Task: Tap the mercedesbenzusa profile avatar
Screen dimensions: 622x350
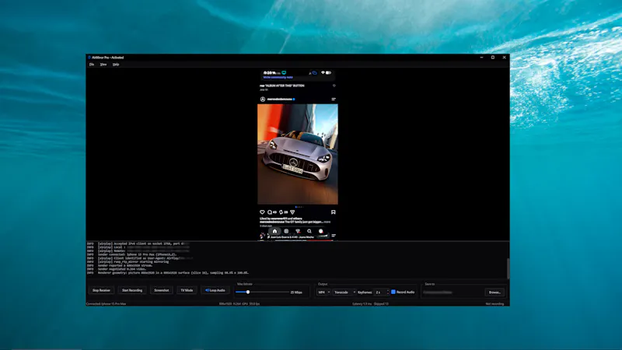Action: 263,100
